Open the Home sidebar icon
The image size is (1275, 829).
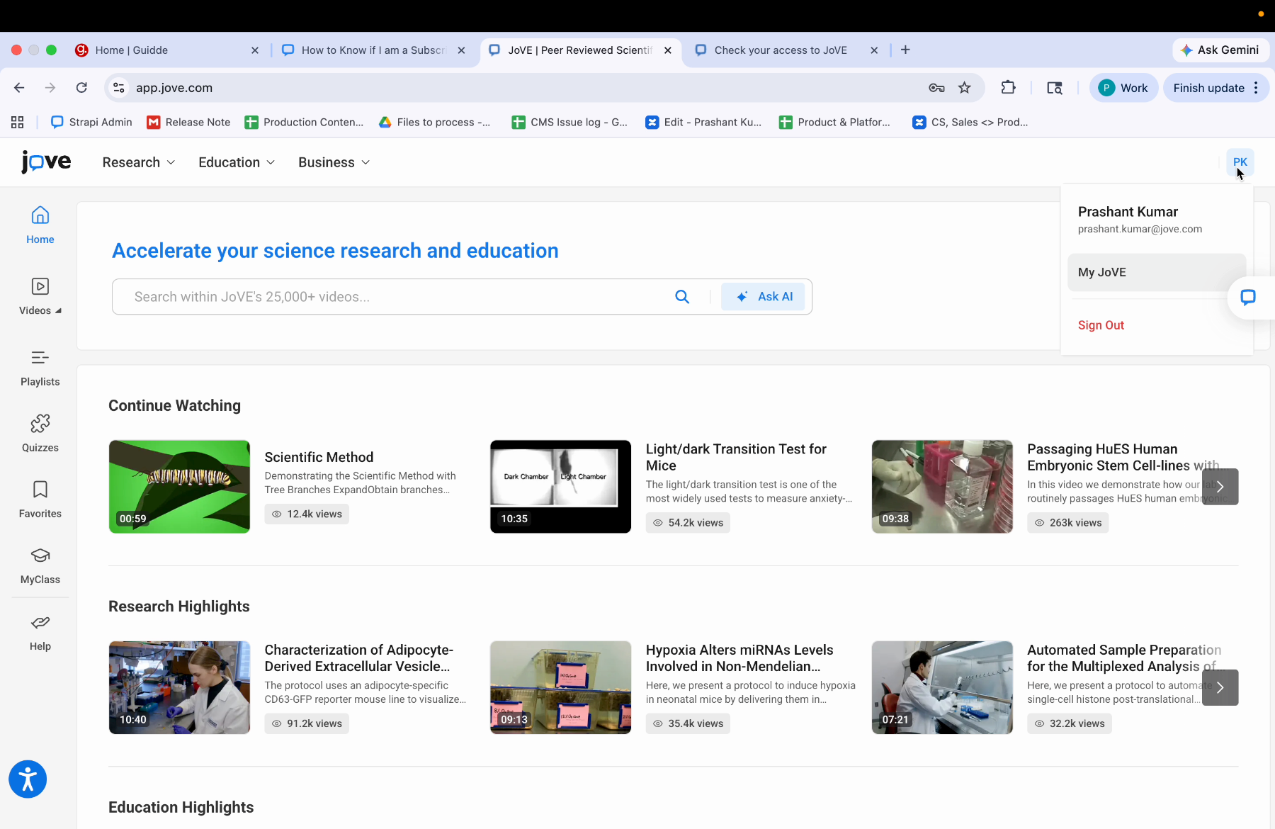click(x=40, y=215)
